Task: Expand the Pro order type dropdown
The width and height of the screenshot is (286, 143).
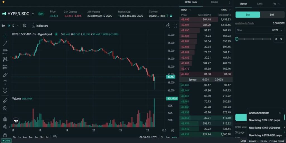Action: point(276,4)
